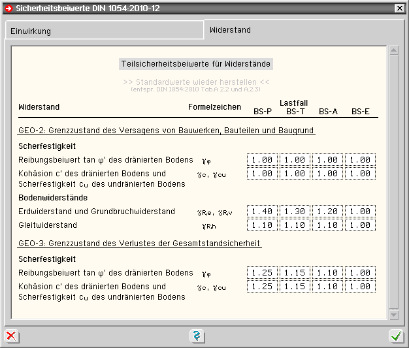The height and width of the screenshot is (348, 409).
Task: Edit GEO-2 Kohäsion BS-T value field
Action: click(x=295, y=174)
